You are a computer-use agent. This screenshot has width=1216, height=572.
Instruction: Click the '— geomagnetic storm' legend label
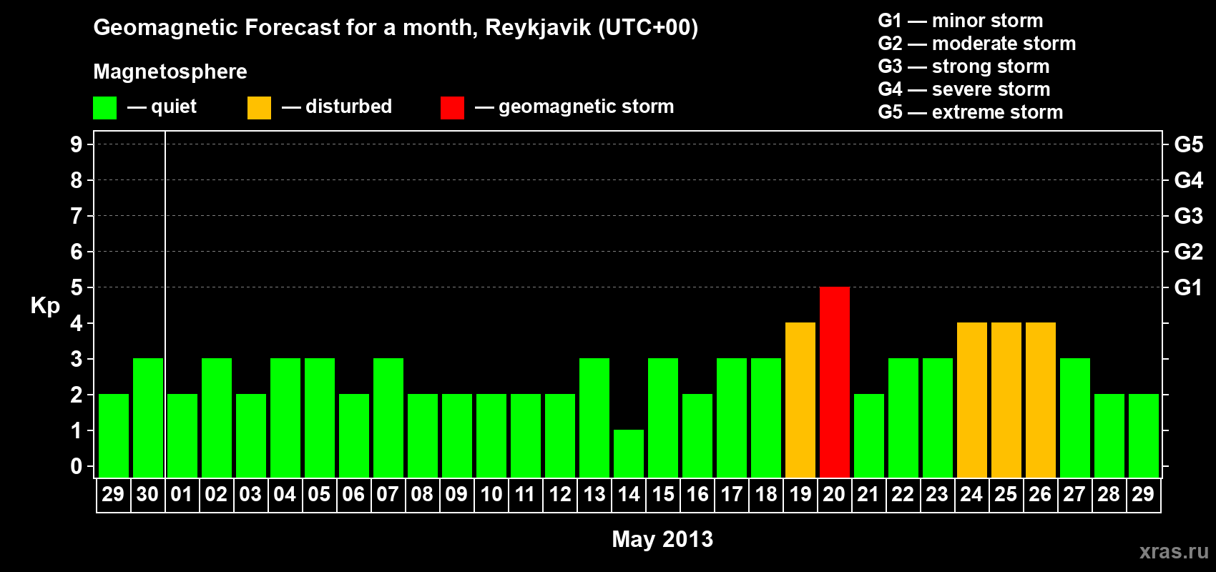point(574,107)
